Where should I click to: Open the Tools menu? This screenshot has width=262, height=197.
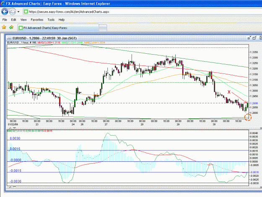point(51,20)
